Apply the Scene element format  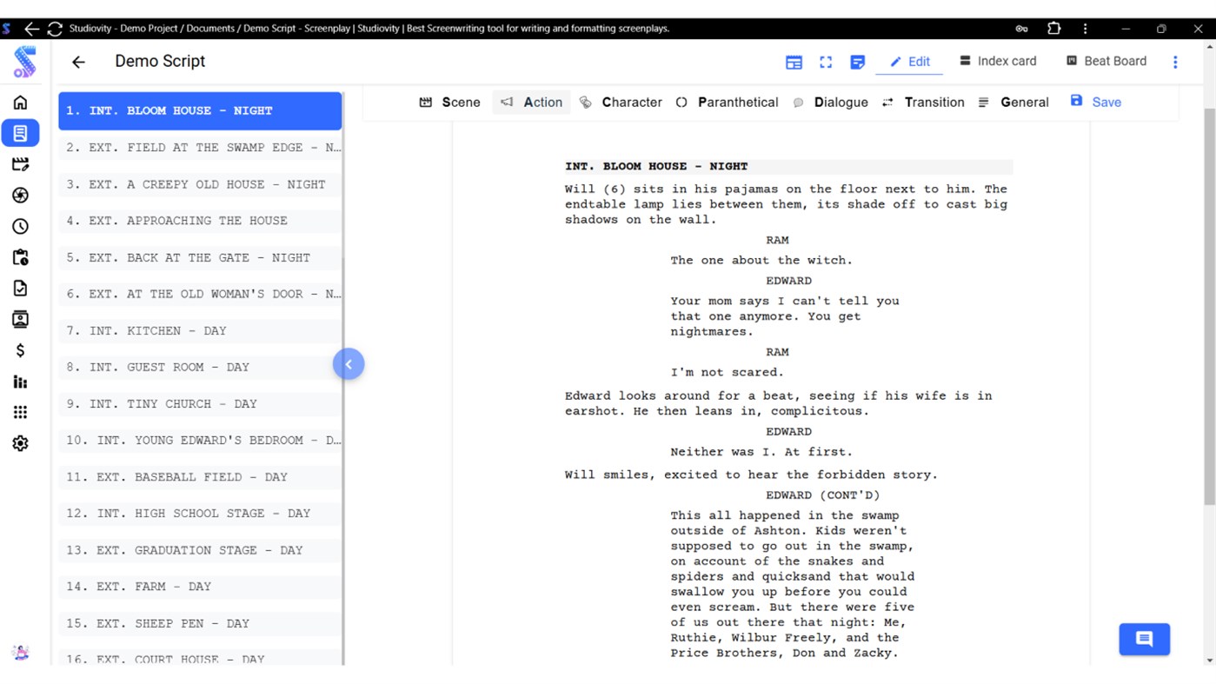tap(449, 103)
